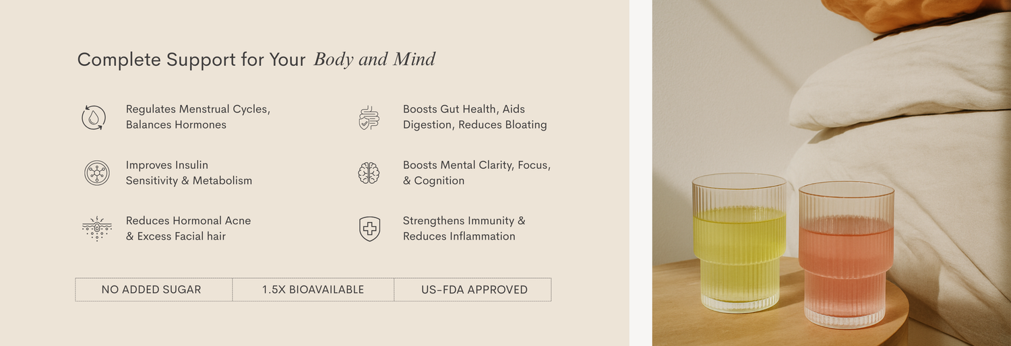
Task: Select the US-FDA APPROVED badge
Action: pyautogui.click(x=474, y=289)
